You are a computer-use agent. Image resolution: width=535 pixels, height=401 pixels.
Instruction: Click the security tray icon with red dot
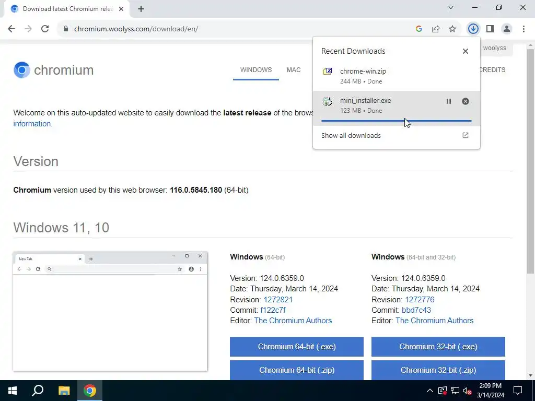pos(442,391)
